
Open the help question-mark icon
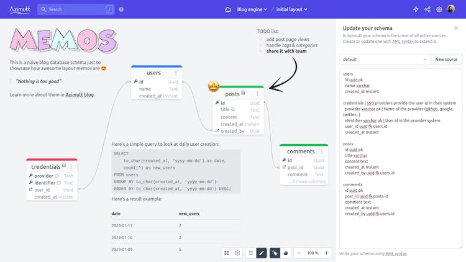(x=121, y=9)
